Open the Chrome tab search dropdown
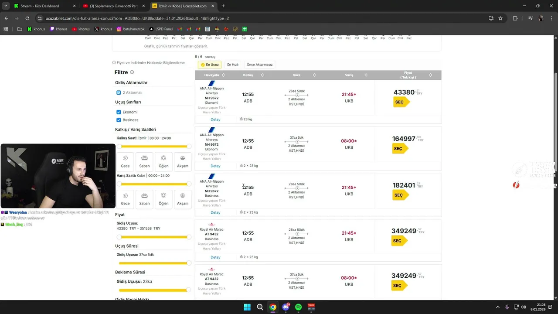Viewport: 558px width, 314px height. [x=6, y=6]
